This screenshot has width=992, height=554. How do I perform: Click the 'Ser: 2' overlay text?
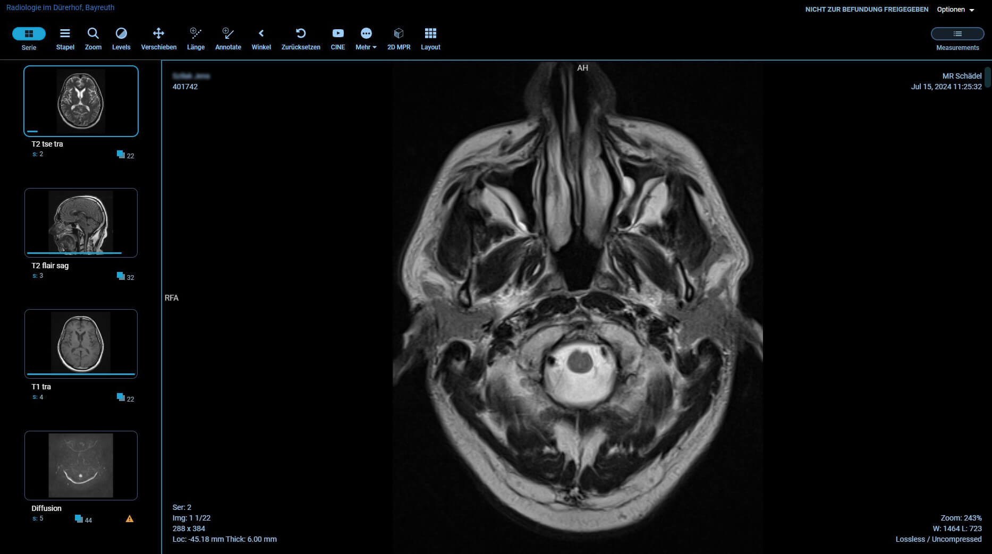tap(182, 507)
